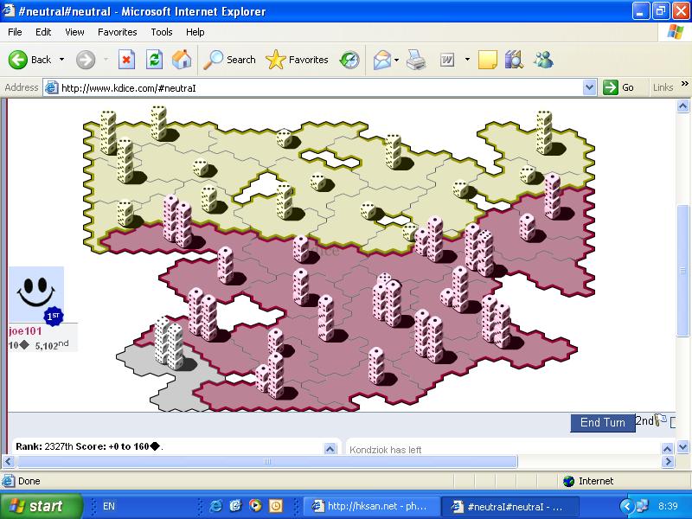692x519 pixels.
Task: Click the smiley face player avatar
Action: [x=36, y=294]
